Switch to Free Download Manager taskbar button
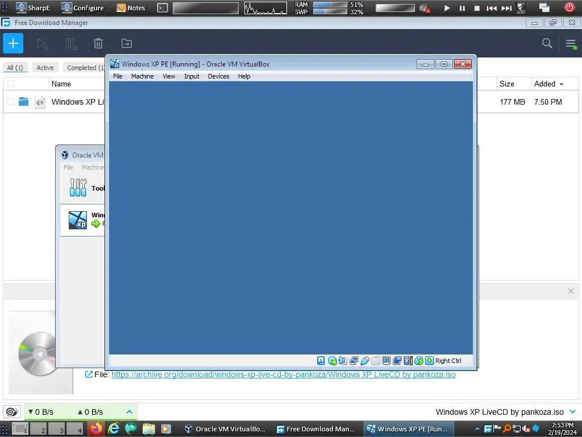 coord(316,429)
